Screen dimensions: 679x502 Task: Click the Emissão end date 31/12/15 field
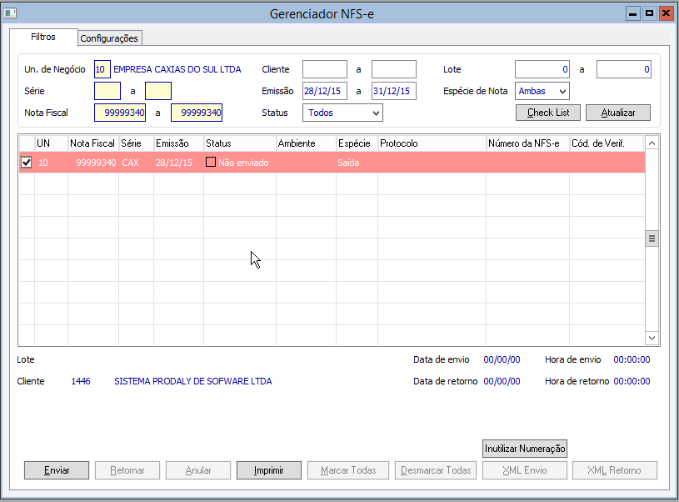tap(394, 91)
